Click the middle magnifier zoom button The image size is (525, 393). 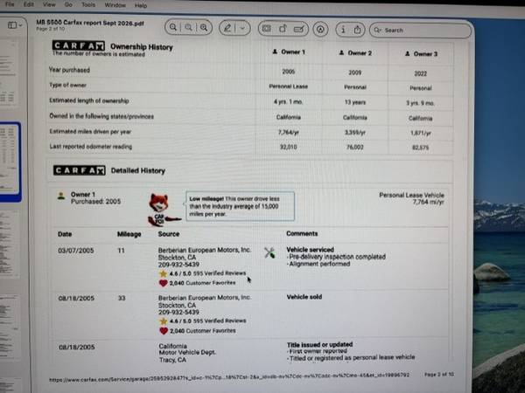click(x=188, y=27)
